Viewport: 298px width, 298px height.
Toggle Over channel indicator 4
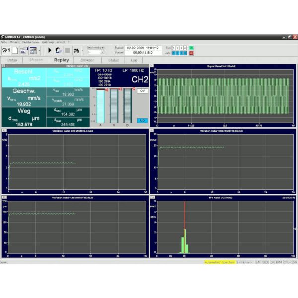185,48
